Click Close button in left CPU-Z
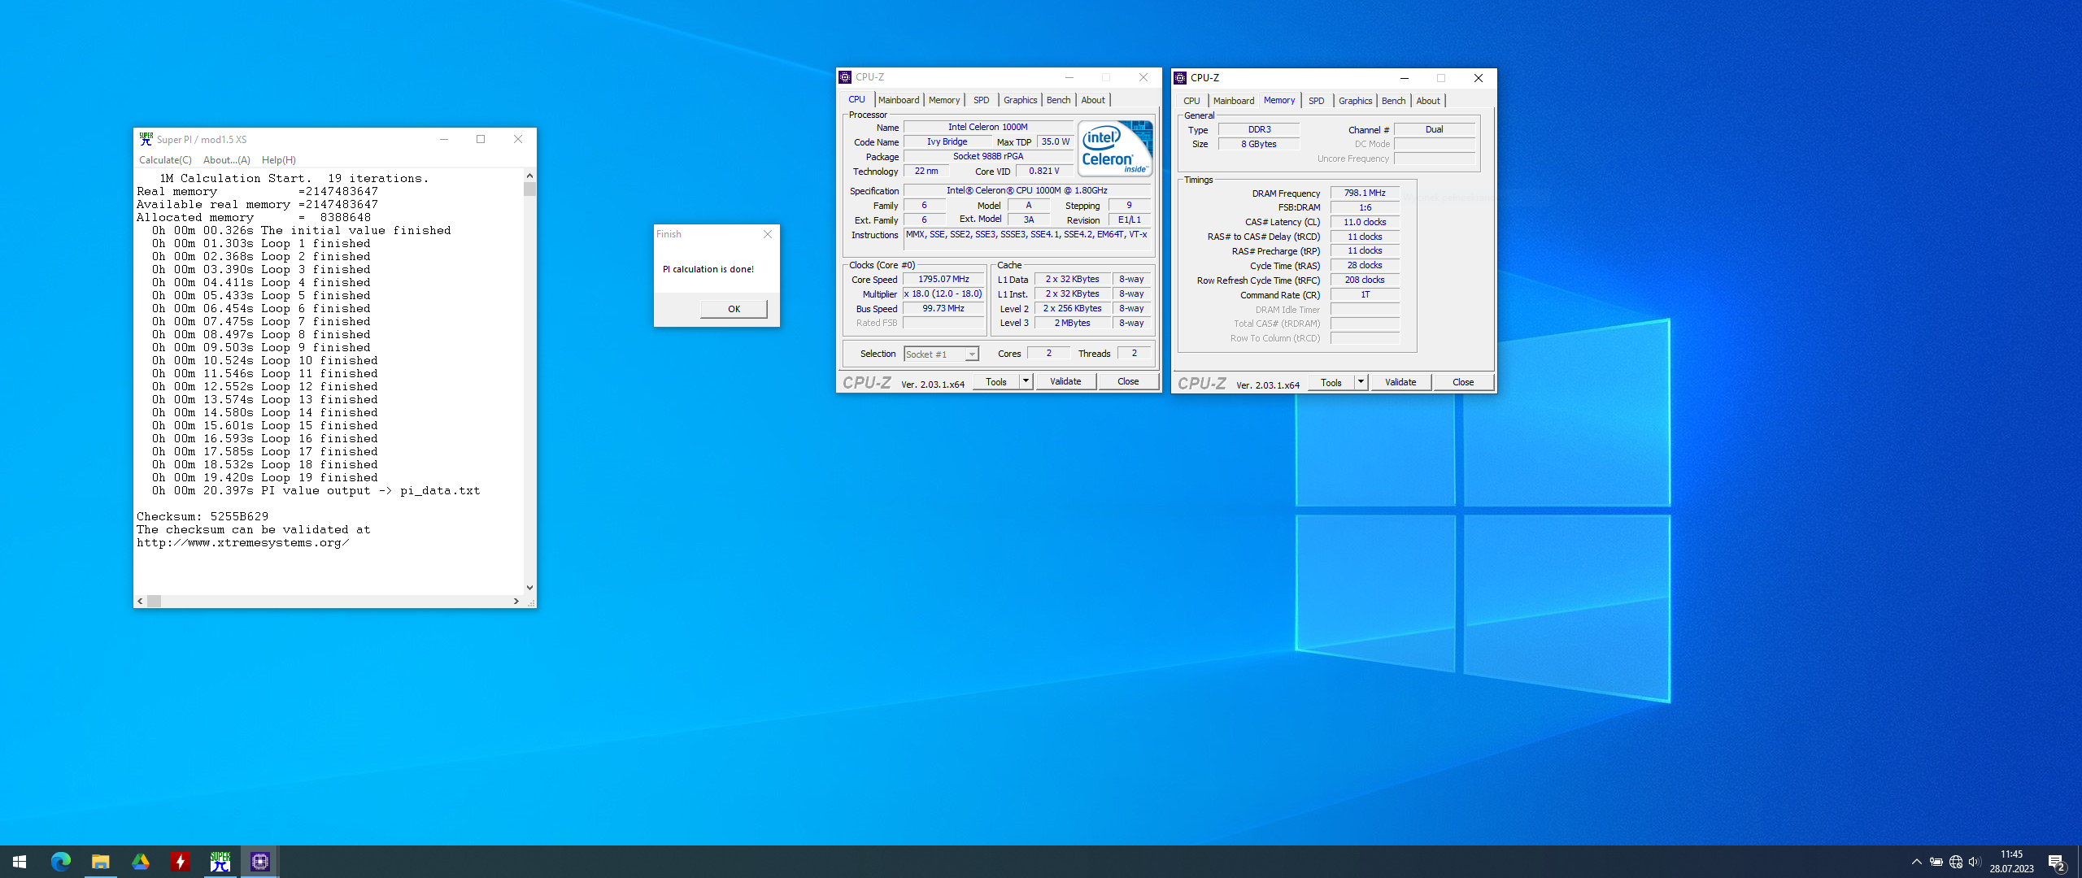Screen dimensions: 2082x878 pos(1128,381)
